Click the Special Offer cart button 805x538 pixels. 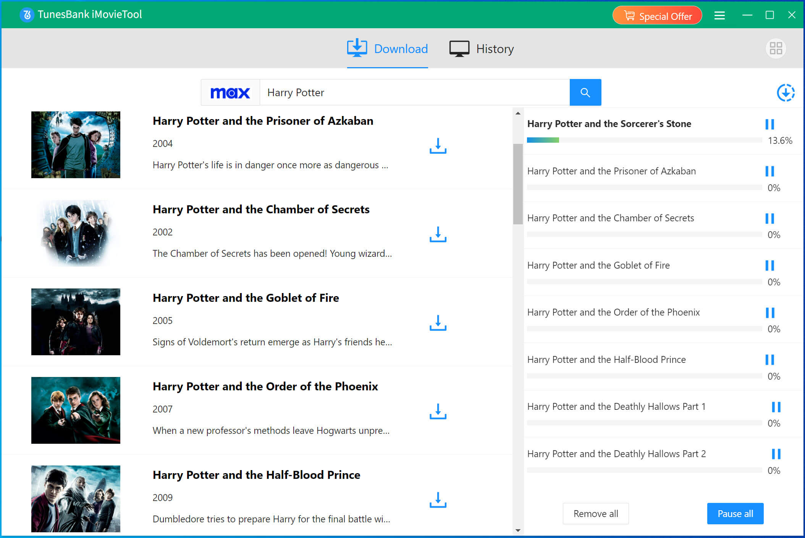click(657, 16)
